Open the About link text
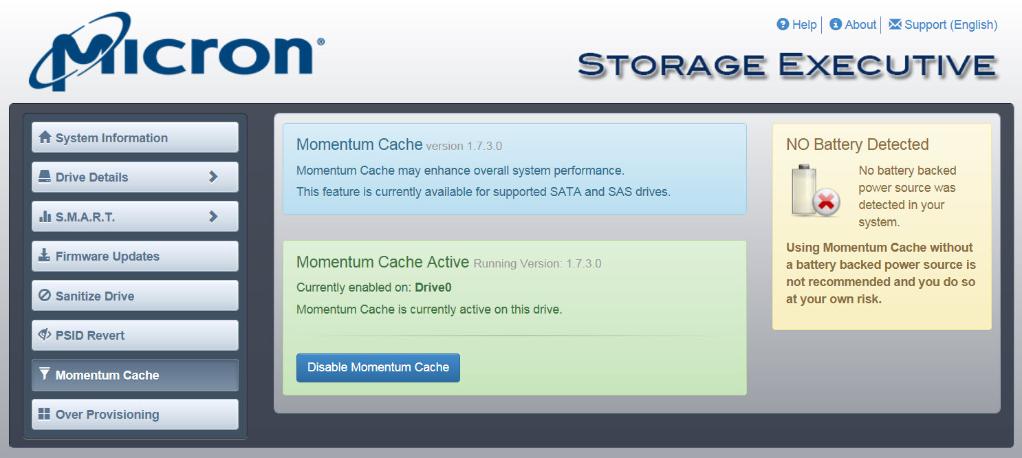This screenshot has width=1022, height=458. pyautogui.click(x=860, y=25)
